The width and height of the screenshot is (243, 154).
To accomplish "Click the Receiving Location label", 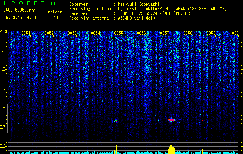I will tap(90, 9).
